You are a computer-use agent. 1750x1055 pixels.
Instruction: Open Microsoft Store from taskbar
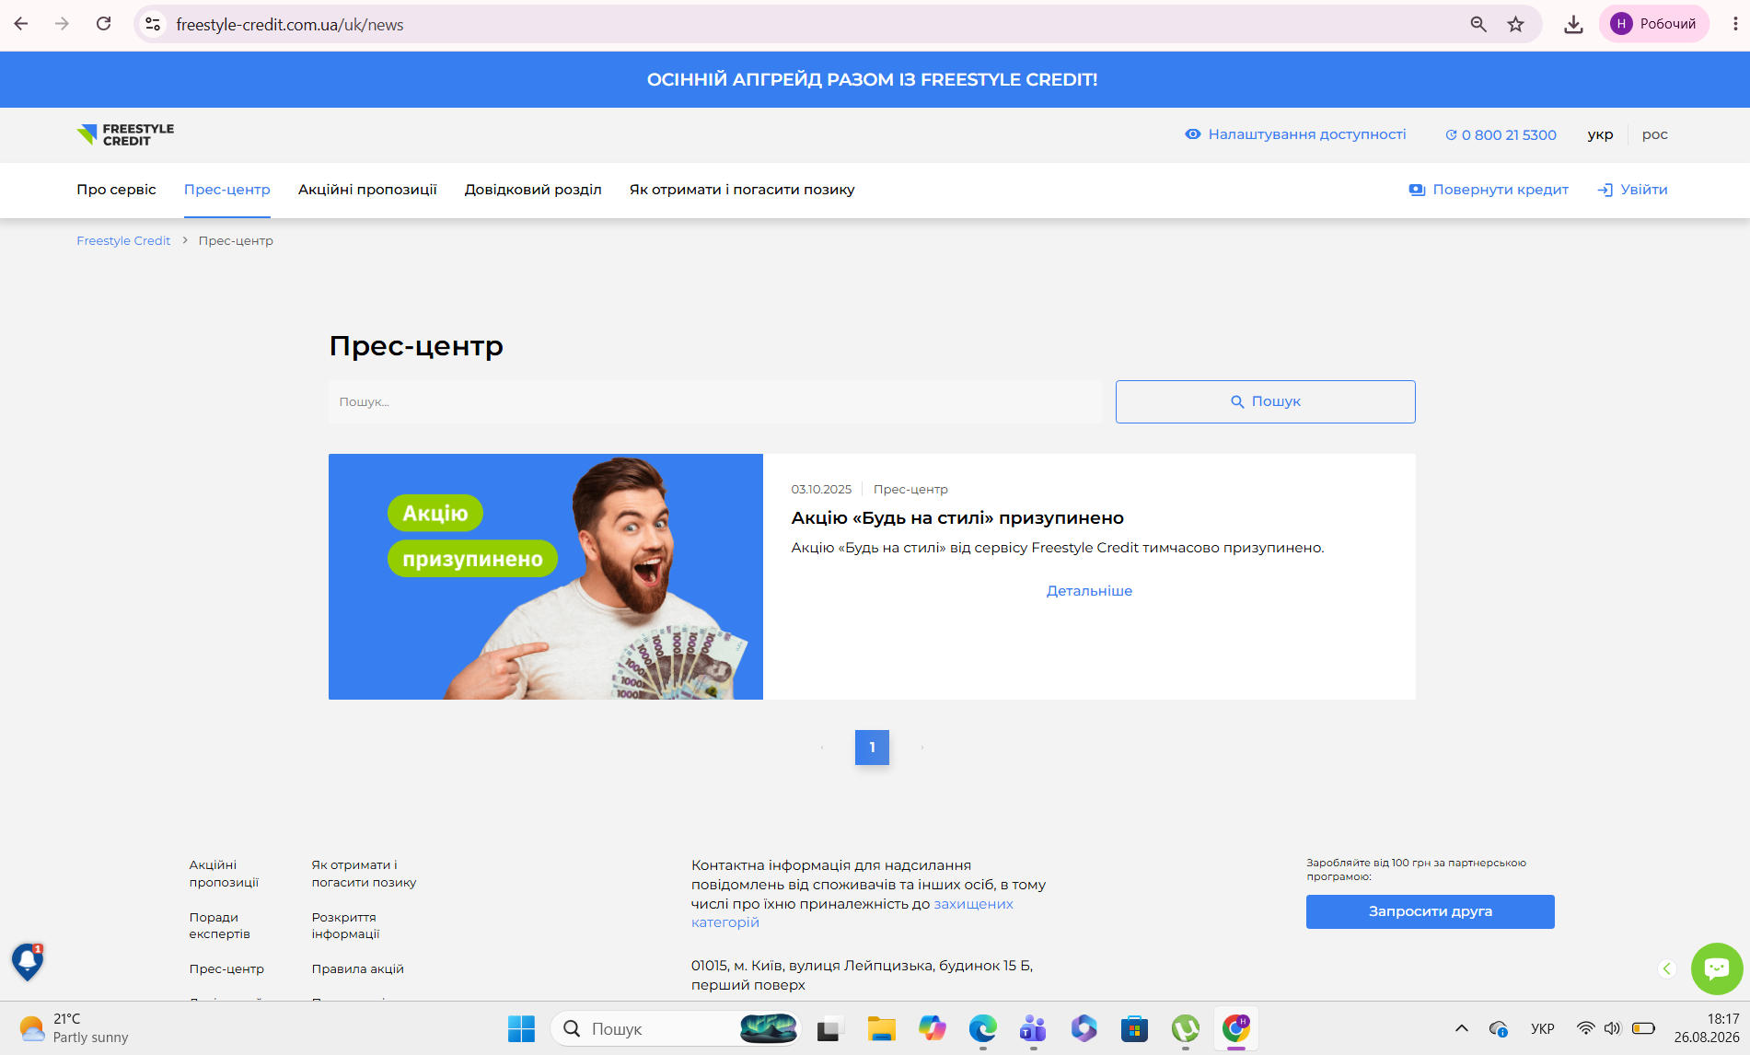[x=1134, y=1029]
